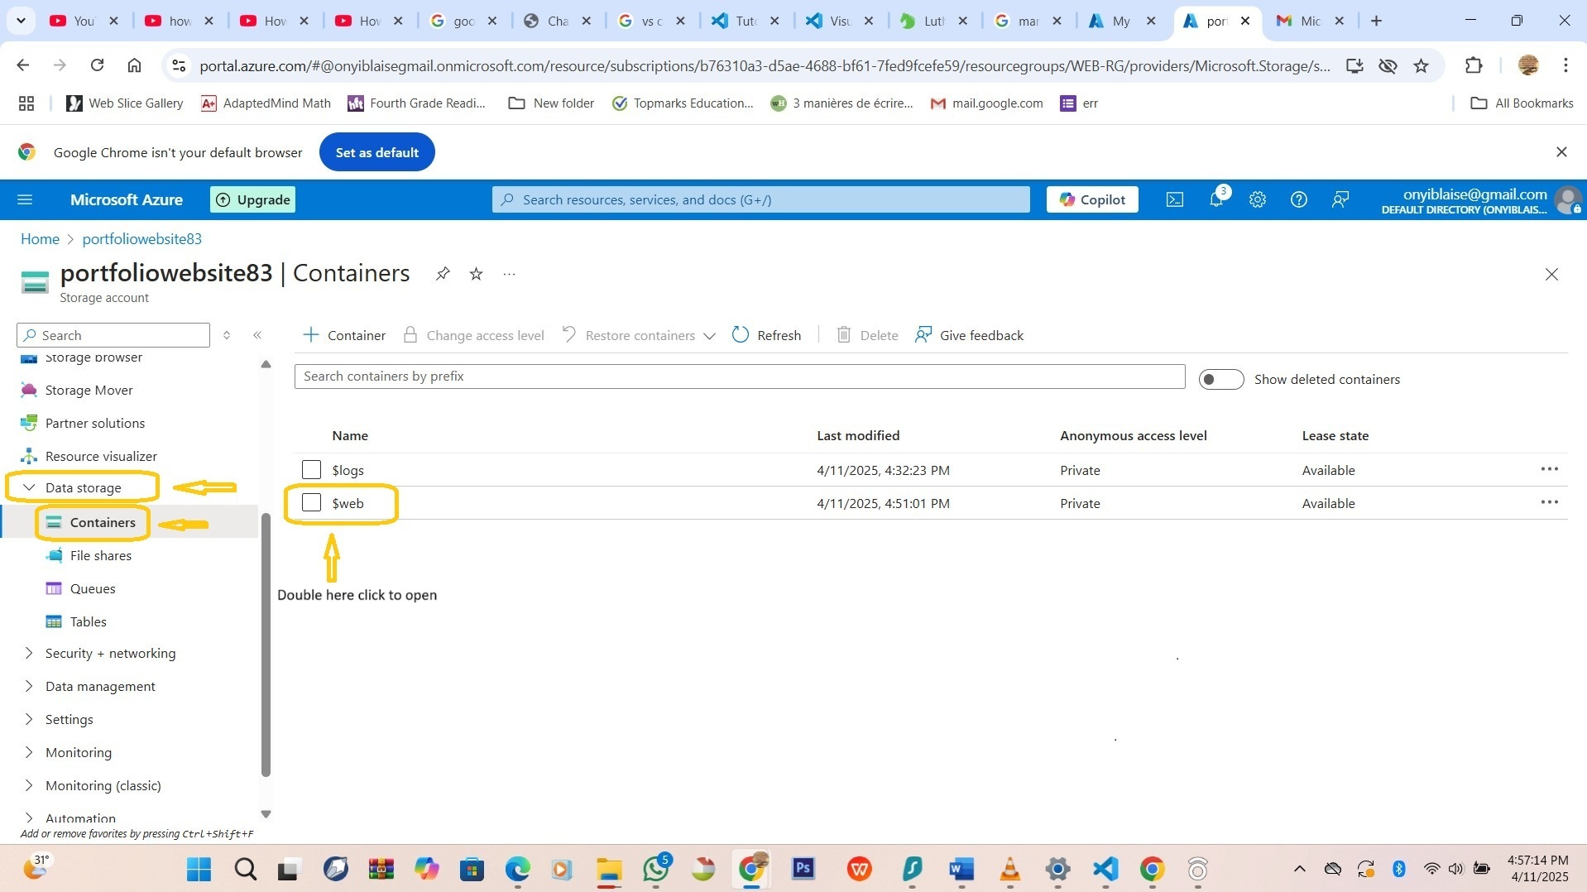Open Photoshop from the taskbar
Viewport: 1587px width, 892px height.
(x=803, y=869)
